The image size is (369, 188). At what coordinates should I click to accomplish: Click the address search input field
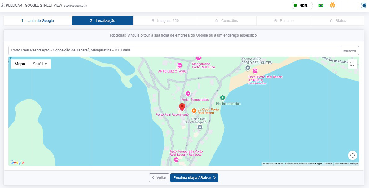(x=174, y=50)
